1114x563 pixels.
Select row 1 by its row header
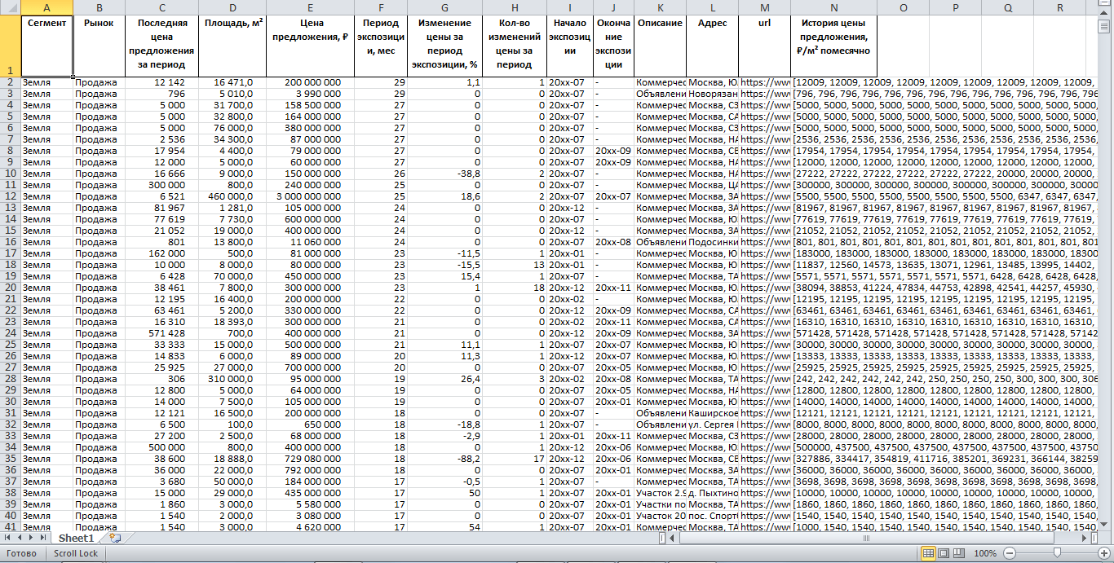pos(11,46)
